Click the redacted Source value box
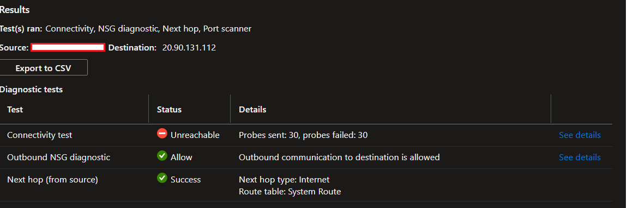The image size is (627, 208). pos(68,47)
